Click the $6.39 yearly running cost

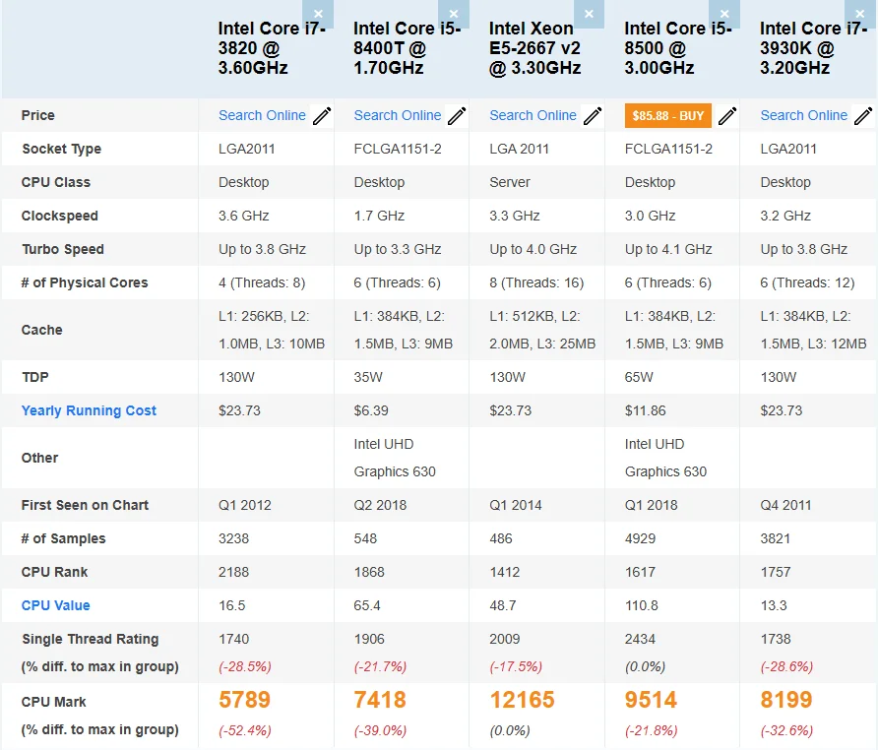click(371, 410)
